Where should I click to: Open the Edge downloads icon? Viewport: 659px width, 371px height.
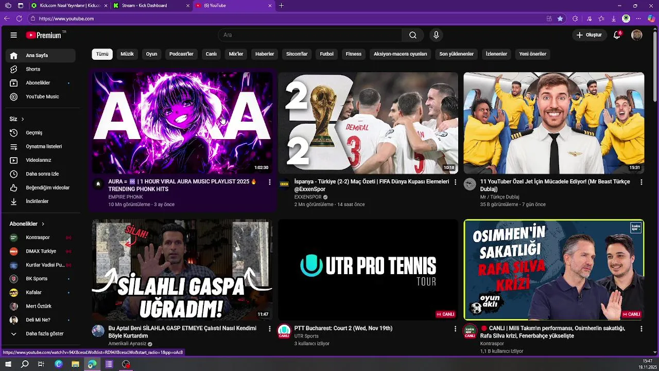pyautogui.click(x=614, y=19)
